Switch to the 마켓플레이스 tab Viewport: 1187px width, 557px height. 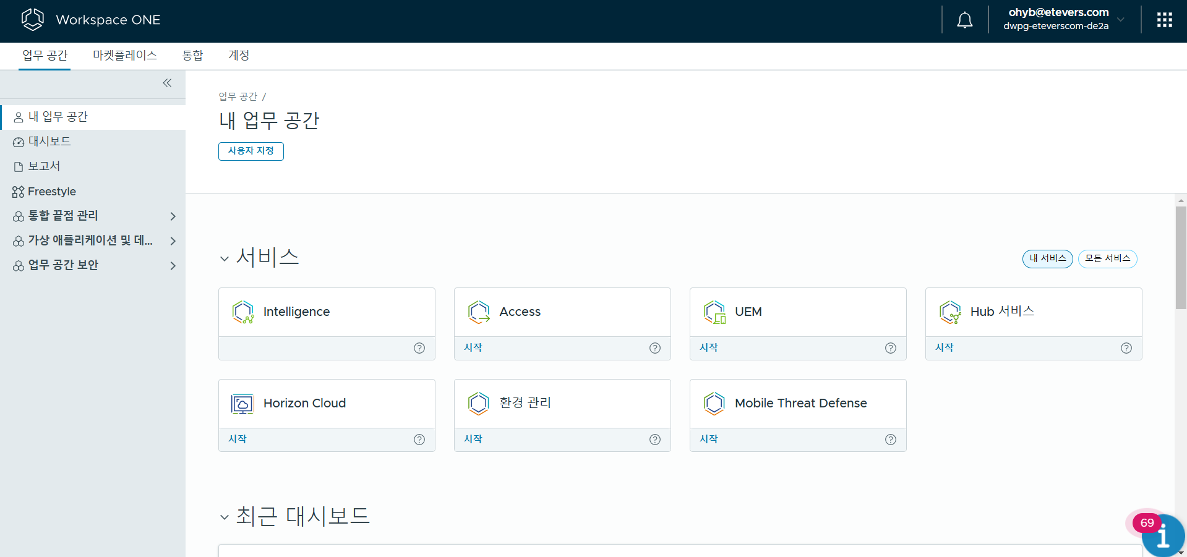[x=125, y=56]
